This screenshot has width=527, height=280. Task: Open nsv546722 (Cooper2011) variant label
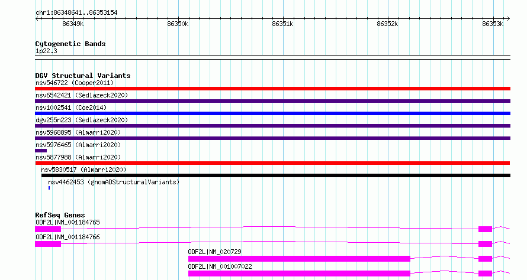75,83
